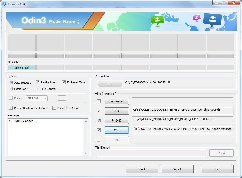Toggle the Auto Reboot checkbox
242x178 pixels.
tap(11, 82)
